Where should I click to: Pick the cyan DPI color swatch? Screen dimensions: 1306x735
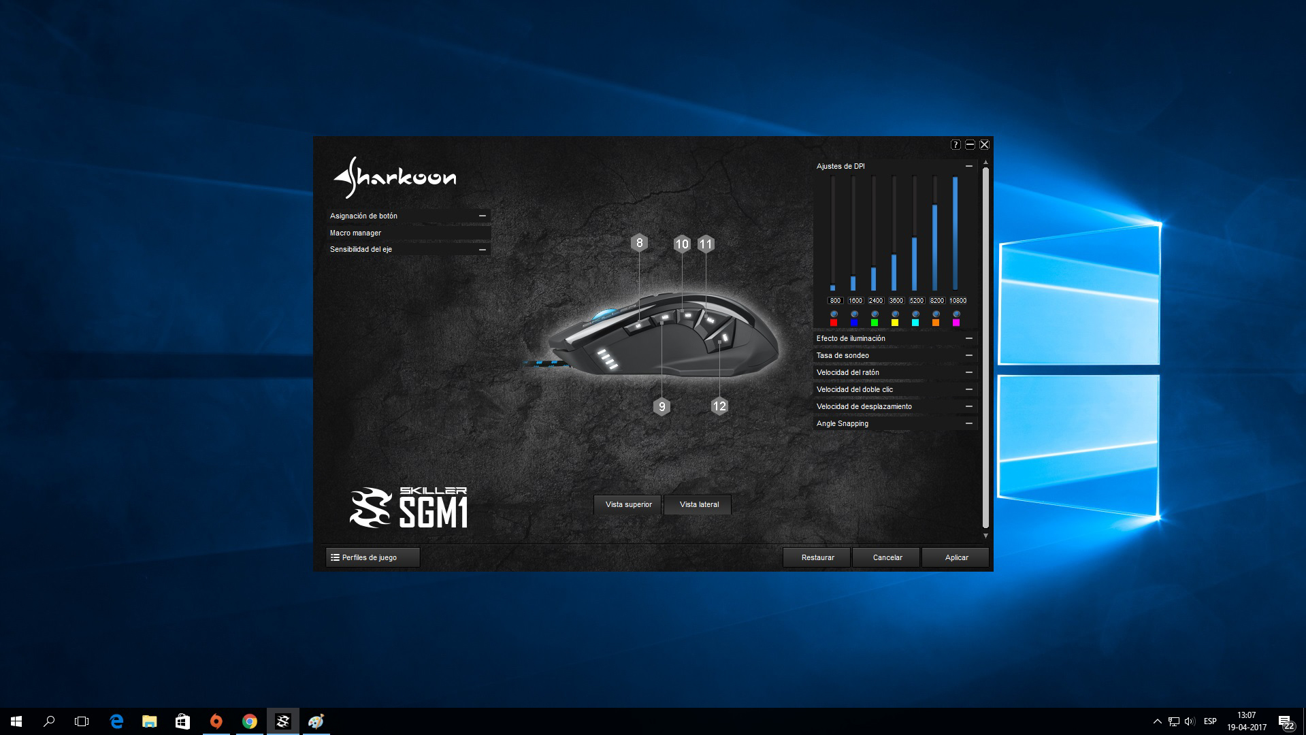point(915,323)
